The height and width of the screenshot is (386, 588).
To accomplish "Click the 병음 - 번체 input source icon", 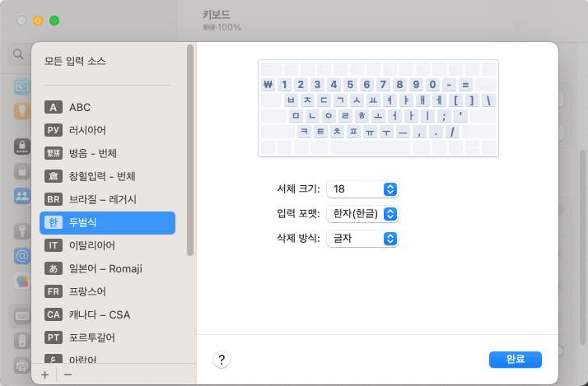I will coord(54,153).
